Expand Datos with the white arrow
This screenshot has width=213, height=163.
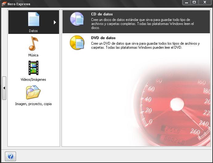(x=55, y=22)
